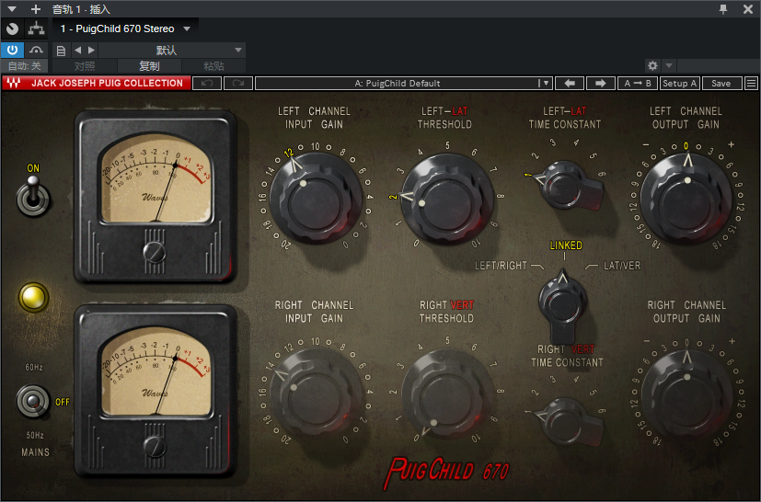The width and height of the screenshot is (761, 502).
Task: Click the Save button
Action: tap(721, 83)
